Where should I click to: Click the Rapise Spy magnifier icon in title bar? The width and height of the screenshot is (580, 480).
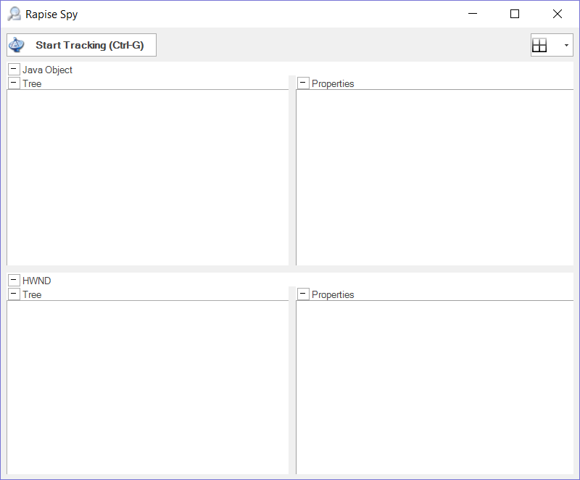click(x=14, y=14)
